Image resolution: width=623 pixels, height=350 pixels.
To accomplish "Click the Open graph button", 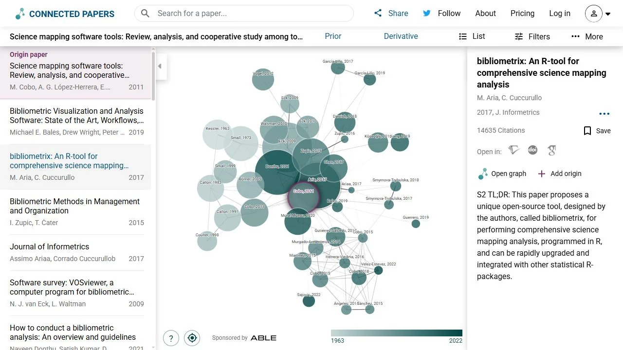I will pos(502,174).
